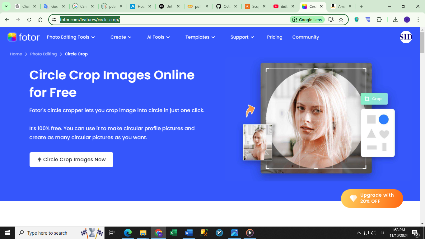The width and height of the screenshot is (425, 239).
Task: Switch to the Amazon tab
Action: 341,6
